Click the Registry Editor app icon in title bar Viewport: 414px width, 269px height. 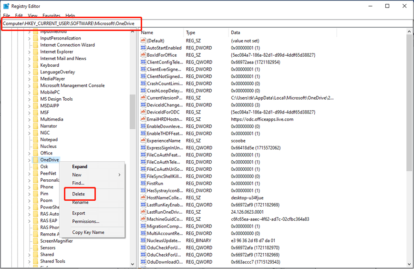pyautogui.click(x=6, y=6)
